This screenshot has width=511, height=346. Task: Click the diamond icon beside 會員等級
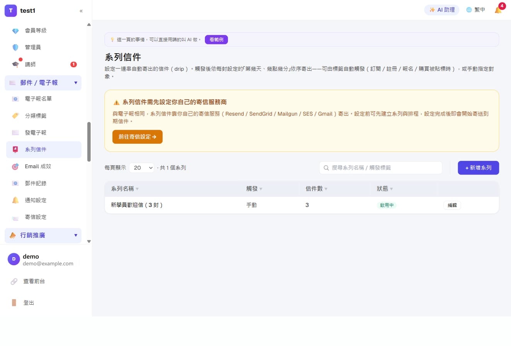point(15,31)
